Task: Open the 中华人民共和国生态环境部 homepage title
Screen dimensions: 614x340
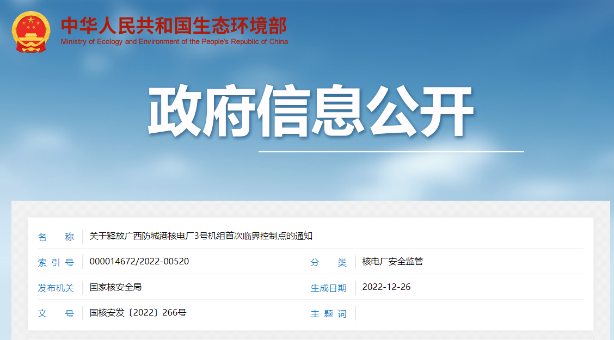Action: (174, 26)
